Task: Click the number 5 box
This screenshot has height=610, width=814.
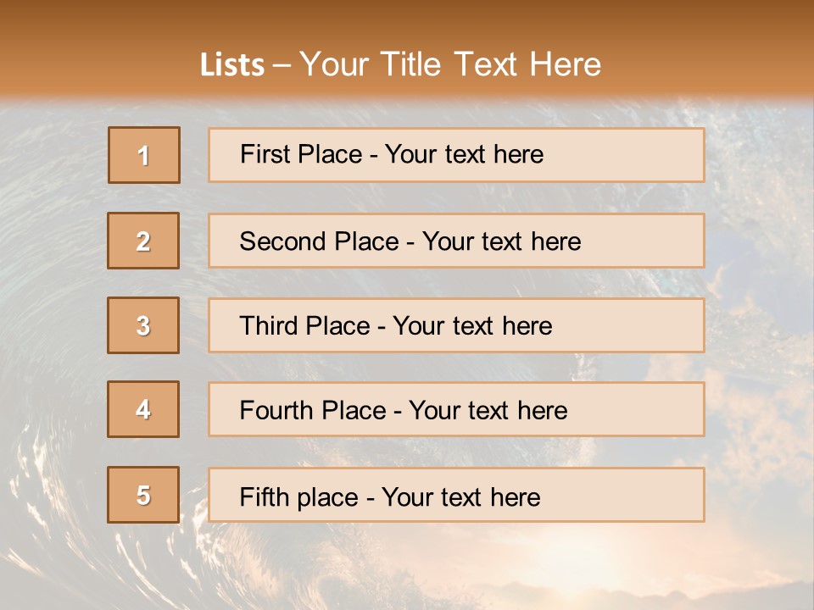Action: click(143, 495)
